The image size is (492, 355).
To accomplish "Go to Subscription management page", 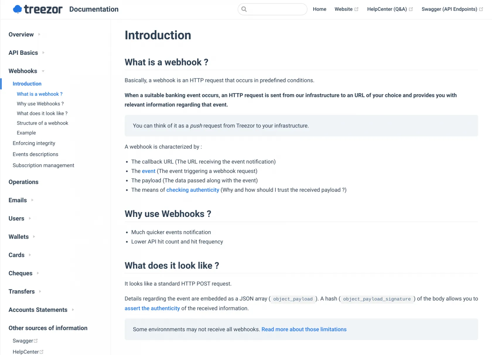I will (43, 165).
